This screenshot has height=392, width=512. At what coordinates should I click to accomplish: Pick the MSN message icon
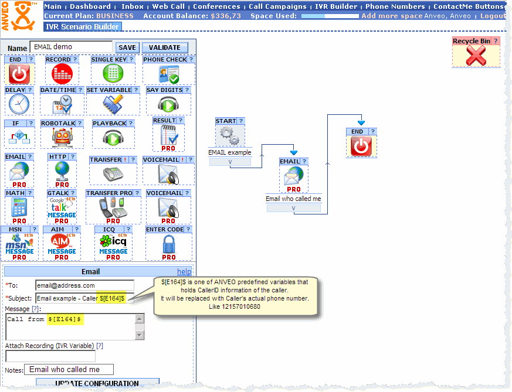[x=19, y=247]
